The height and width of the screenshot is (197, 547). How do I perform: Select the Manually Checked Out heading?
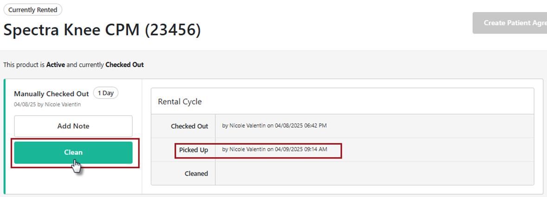click(x=51, y=94)
